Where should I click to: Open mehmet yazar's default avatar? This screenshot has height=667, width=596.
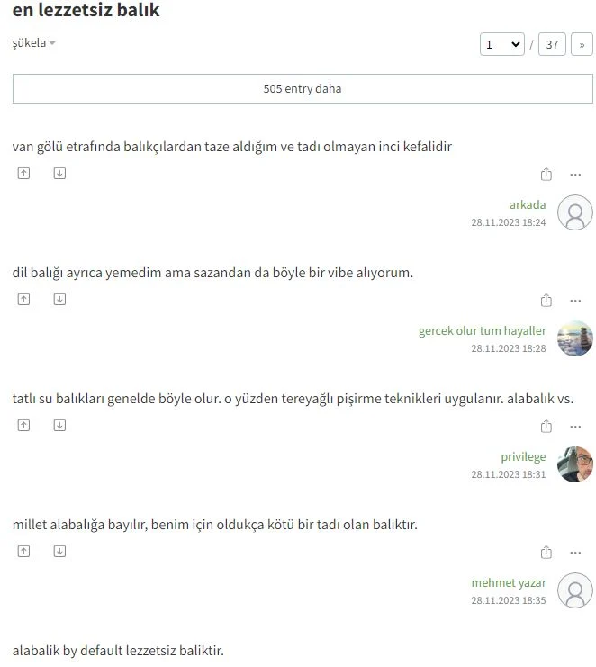click(x=575, y=590)
